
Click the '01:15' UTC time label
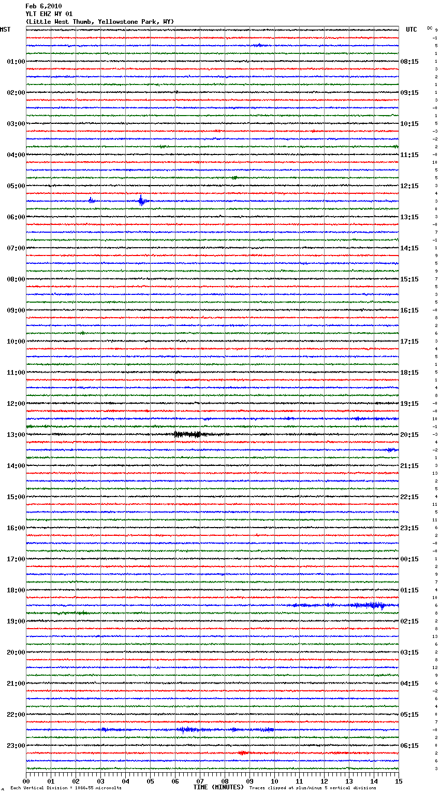[x=409, y=590]
